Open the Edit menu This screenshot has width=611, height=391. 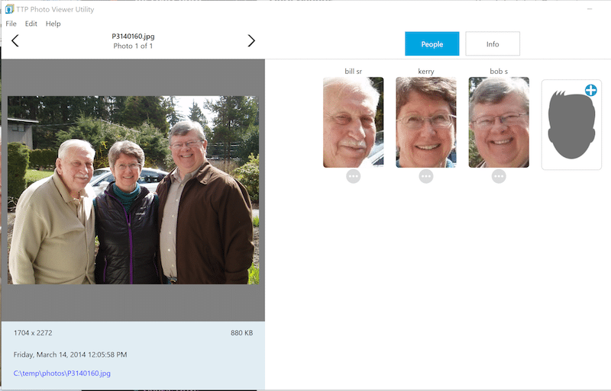(31, 24)
